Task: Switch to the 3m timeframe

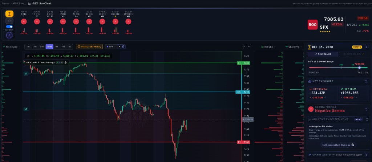Action: click(35, 47)
